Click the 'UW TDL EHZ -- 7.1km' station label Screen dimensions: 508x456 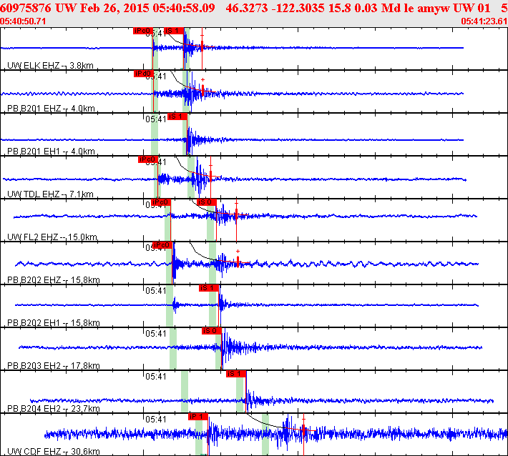pos(50,194)
